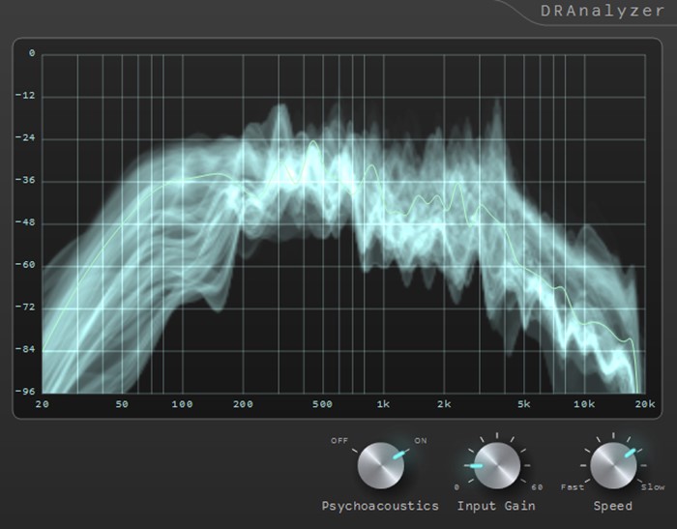This screenshot has width=677, height=529.
Task: Click the Speed knob
Action: pyautogui.click(x=613, y=467)
